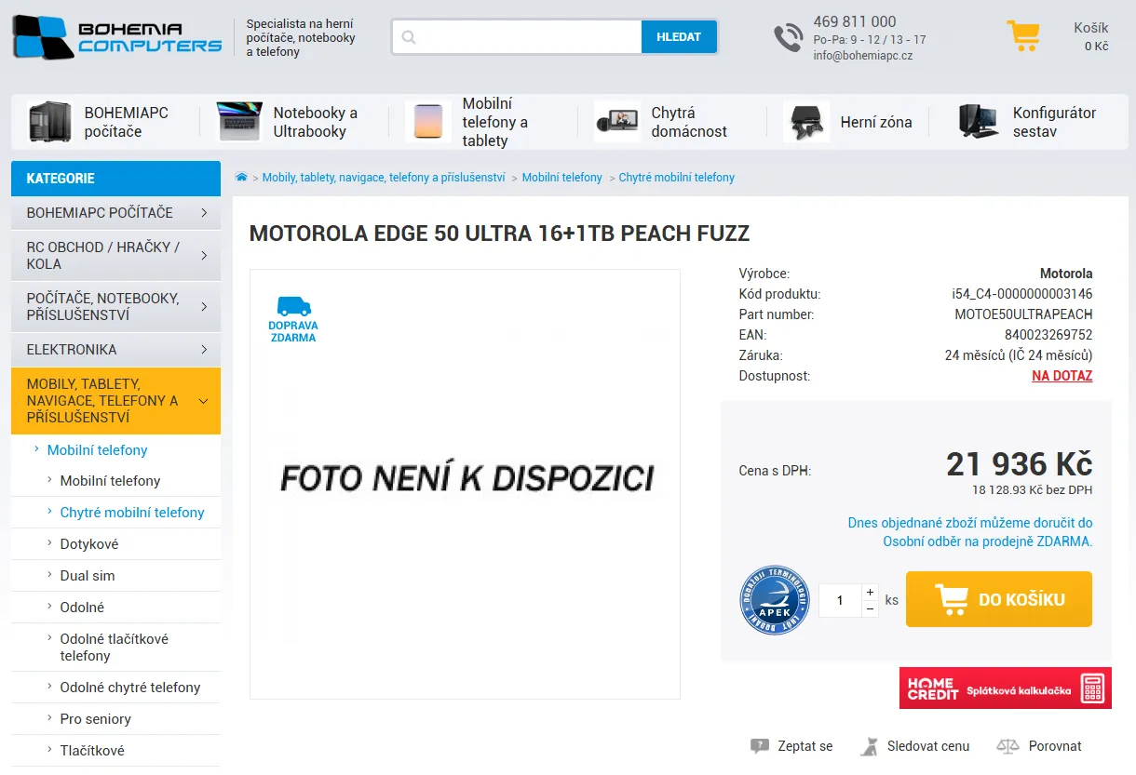1136x775 pixels.
Task: Click the HLEDAT search button
Action: tap(679, 37)
